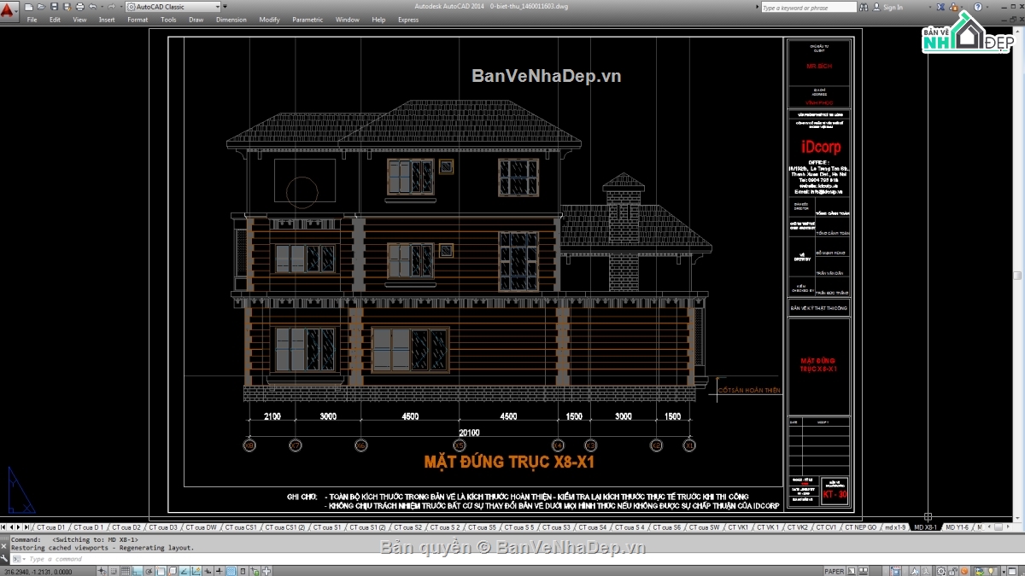Viewport: 1025px width, 576px height.
Task: Toggle Transparency display in status bar
Action: click(231, 571)
